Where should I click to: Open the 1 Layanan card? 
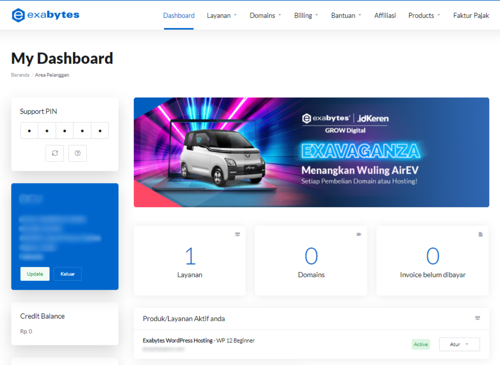pos(190,260)
